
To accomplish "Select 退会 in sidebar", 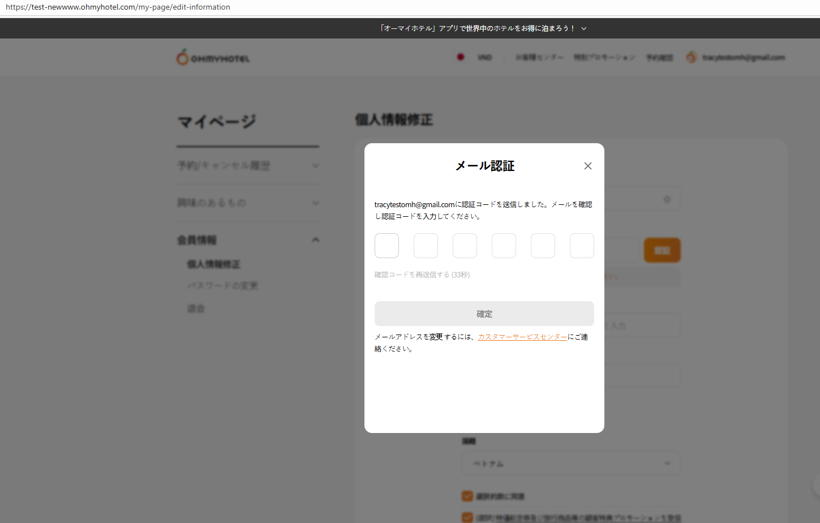I will (x=196, y=308).
